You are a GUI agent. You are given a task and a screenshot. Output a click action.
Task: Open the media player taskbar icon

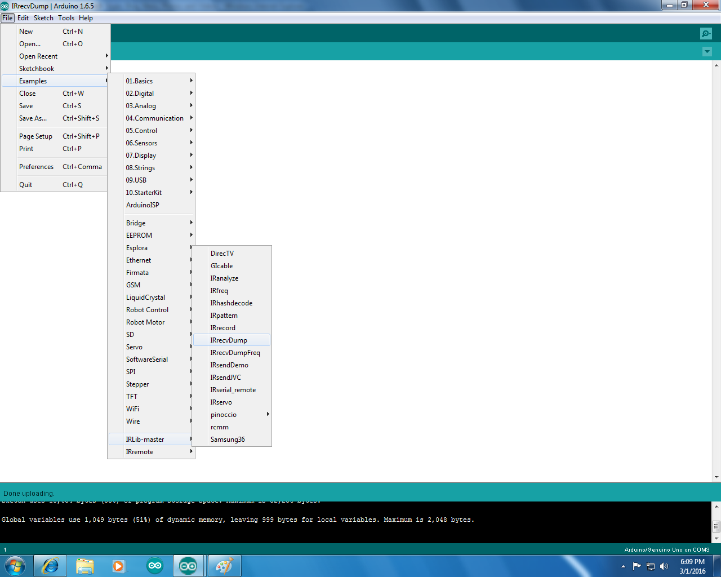point(119,566)
